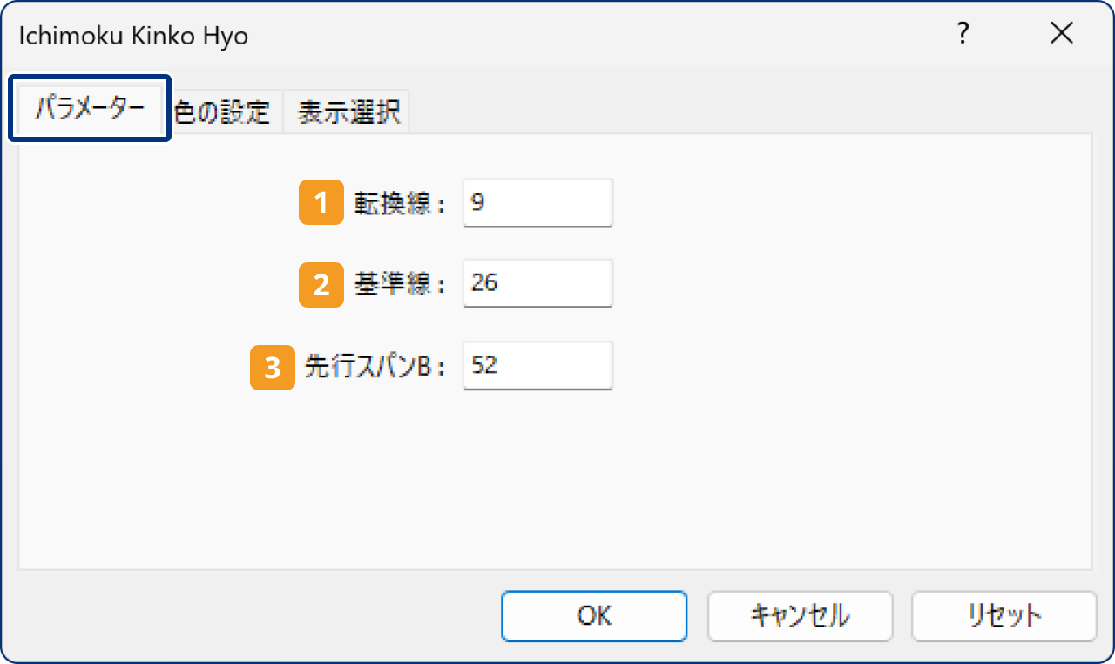Select the 基準線 input showing 26
This screenshot has width=1115, height=664.
point(537,282)
